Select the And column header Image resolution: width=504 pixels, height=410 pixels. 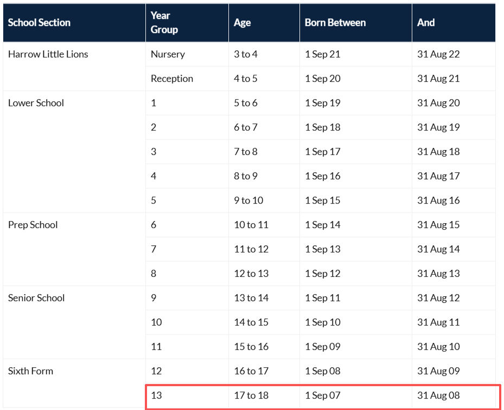tap(426, 23)
